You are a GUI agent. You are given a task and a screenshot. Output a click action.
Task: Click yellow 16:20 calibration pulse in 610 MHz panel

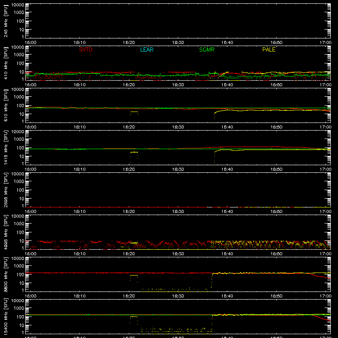(134, 113)
